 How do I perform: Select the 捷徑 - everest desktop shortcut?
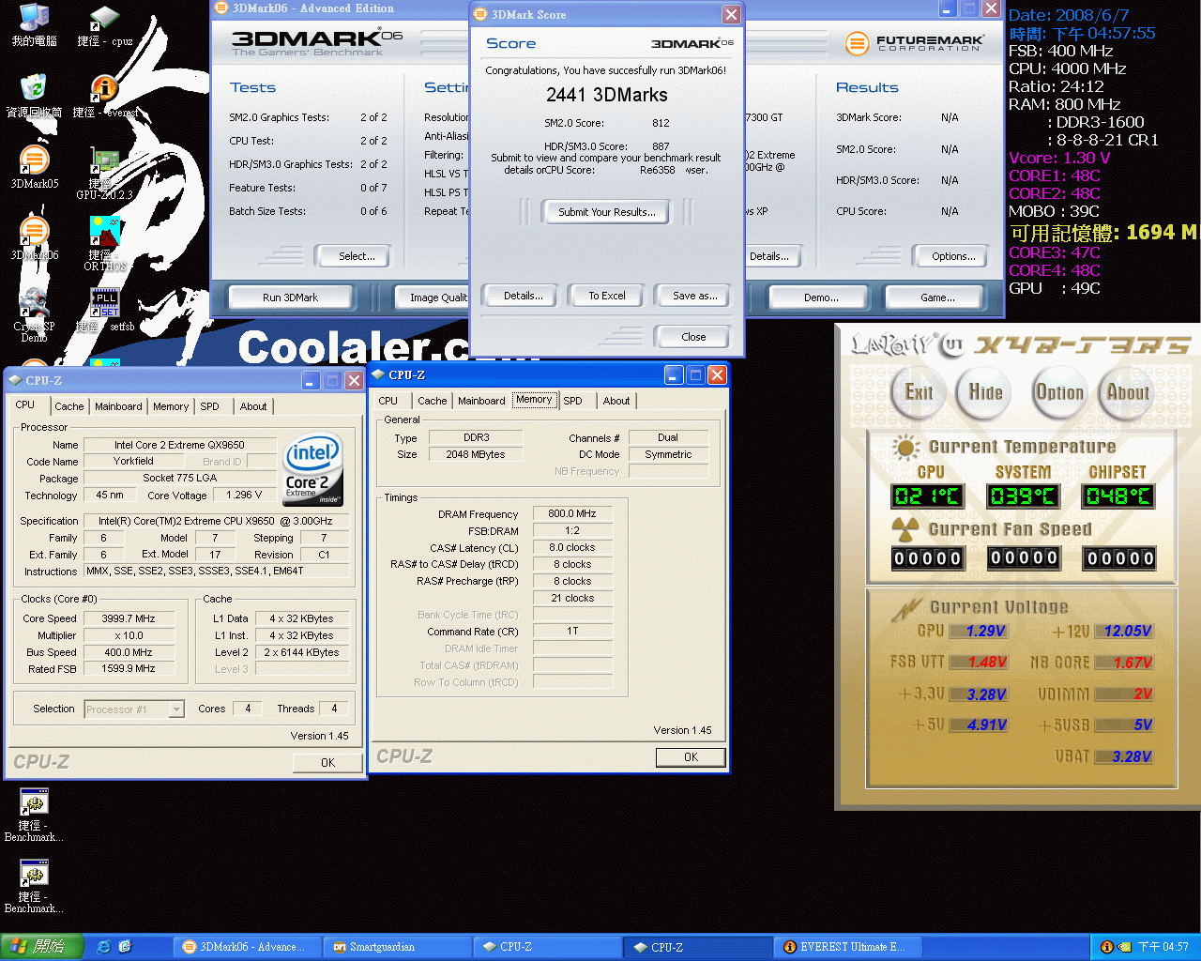(x=104, y=96)
